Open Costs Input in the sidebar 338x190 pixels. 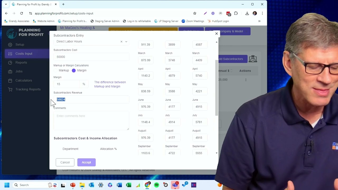pyautogui.click(x=27, y=54)
